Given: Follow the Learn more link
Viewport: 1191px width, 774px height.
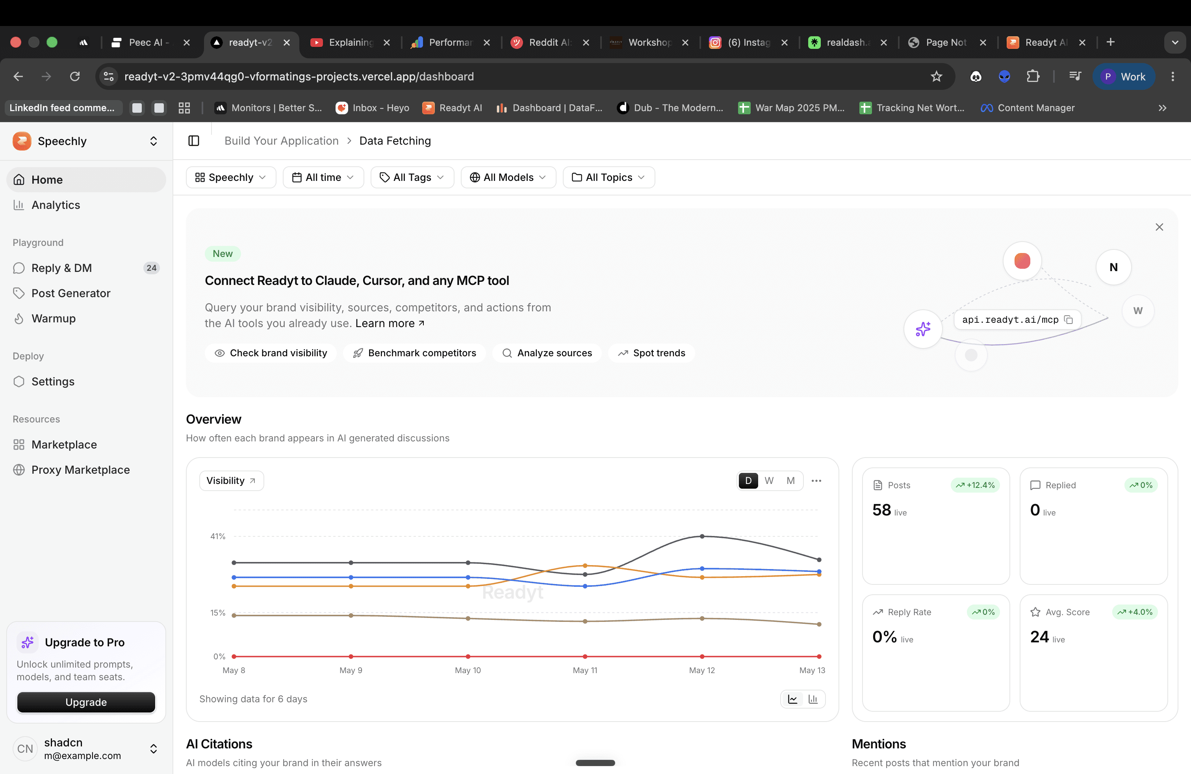Looking at the screenshot, I should [390, 324].
